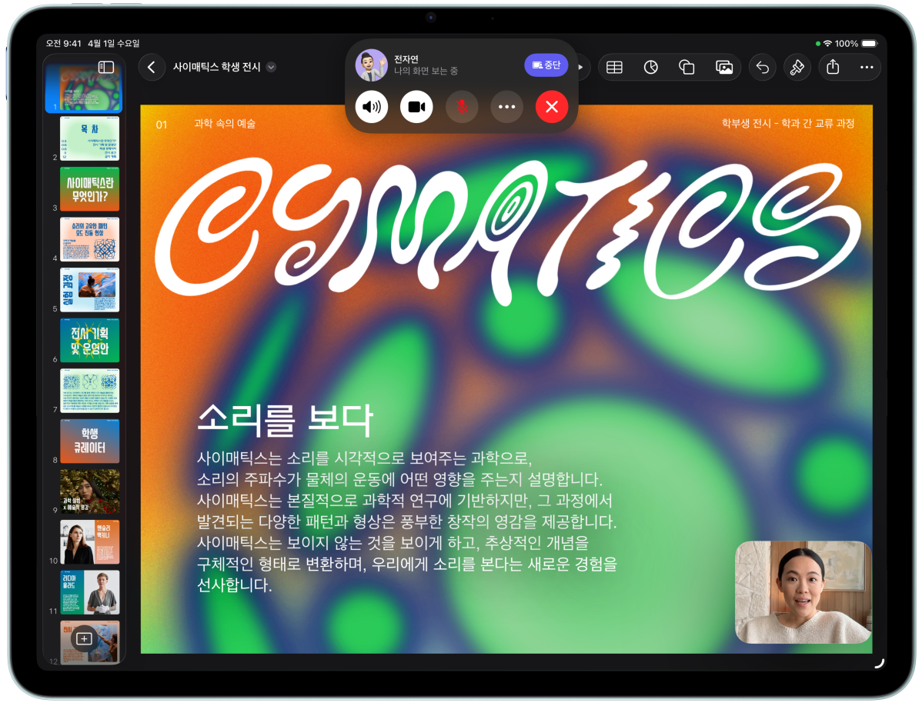Open slide 8 학생 큐레이터 thumbnail
The height and width of the screenshot is (706, 922).
coord(90,441)
